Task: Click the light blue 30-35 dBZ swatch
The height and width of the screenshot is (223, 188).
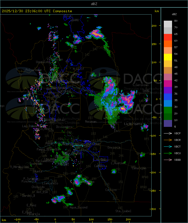Action: 168,103
